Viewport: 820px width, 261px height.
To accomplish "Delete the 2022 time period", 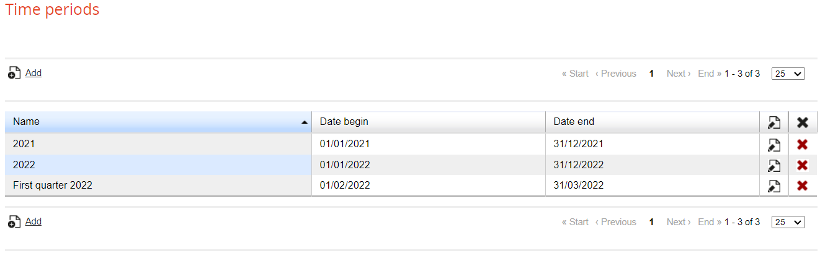I will [802, 165].
